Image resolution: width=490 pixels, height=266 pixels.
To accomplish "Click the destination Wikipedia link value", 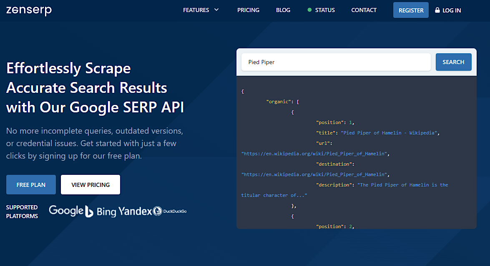I will pyautogui.click(x=314, y=175).
